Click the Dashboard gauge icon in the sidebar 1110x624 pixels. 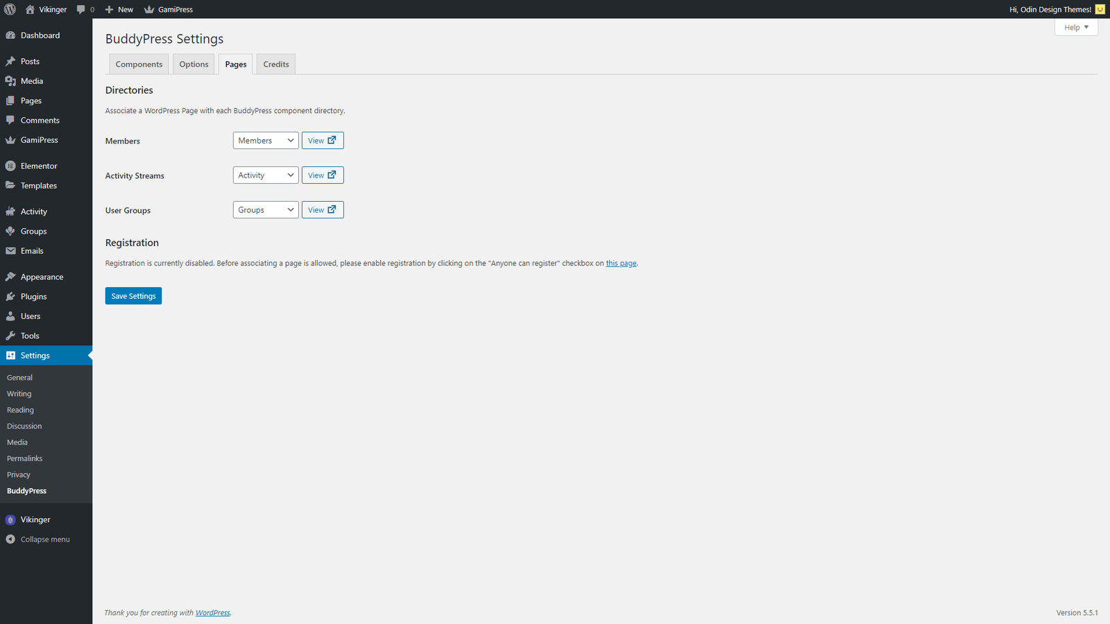10,35
